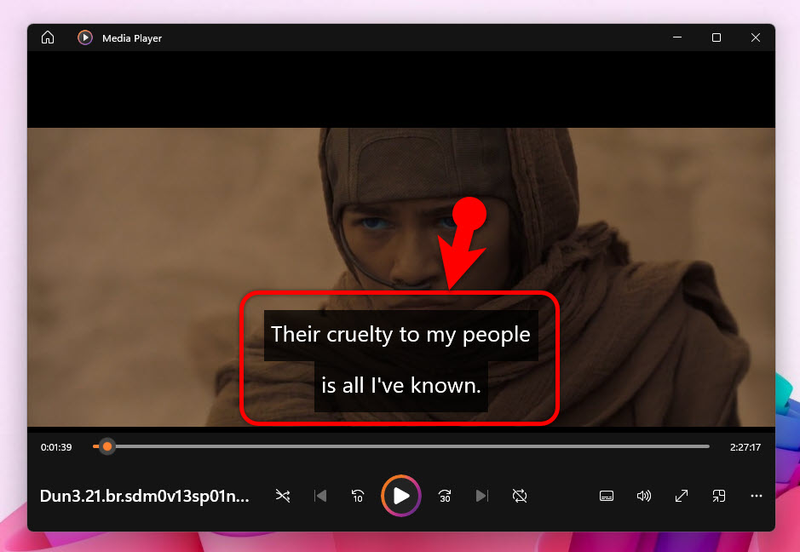The image size is (800, 552).
Task: Click the file title Dun3.21.br.sdm0v13sp01n...
Action: pyautogui.click(x=144, y=496)
